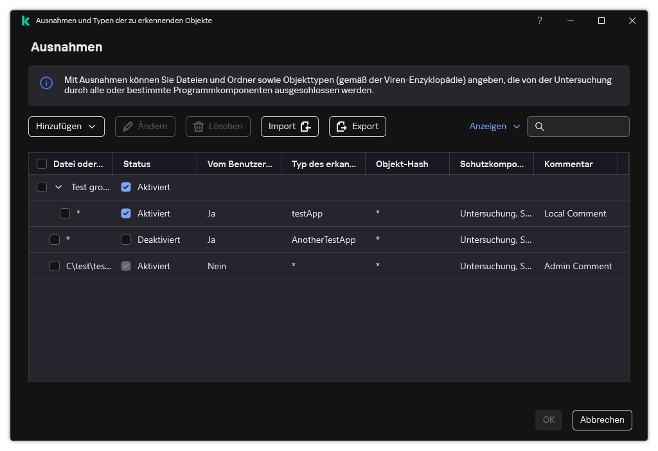The image size is (658, 451).
Task: Click the magnifier icon in search box
Action: [540, 127]
